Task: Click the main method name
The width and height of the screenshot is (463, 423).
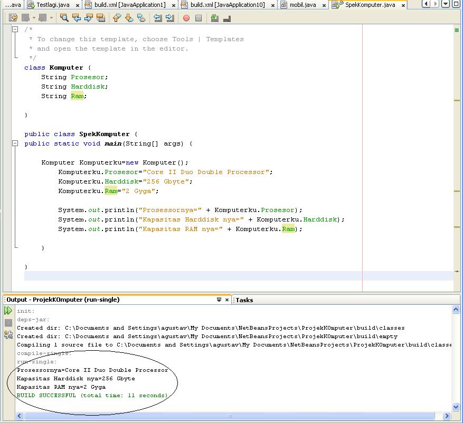Action: point(113,143)
